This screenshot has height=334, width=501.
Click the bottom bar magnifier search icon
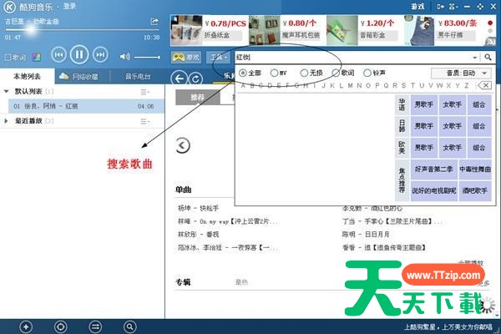pyautogui.click(x=129, y=327)
